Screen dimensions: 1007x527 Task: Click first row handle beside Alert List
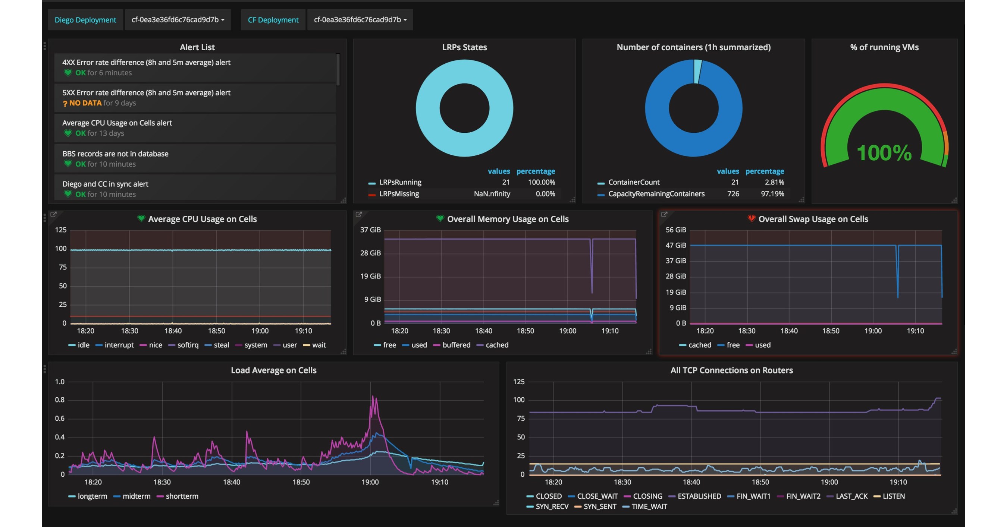click(44, 46)
